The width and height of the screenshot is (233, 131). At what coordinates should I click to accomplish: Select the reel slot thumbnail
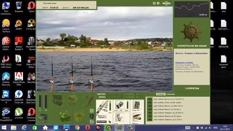[x=120, y=105]
